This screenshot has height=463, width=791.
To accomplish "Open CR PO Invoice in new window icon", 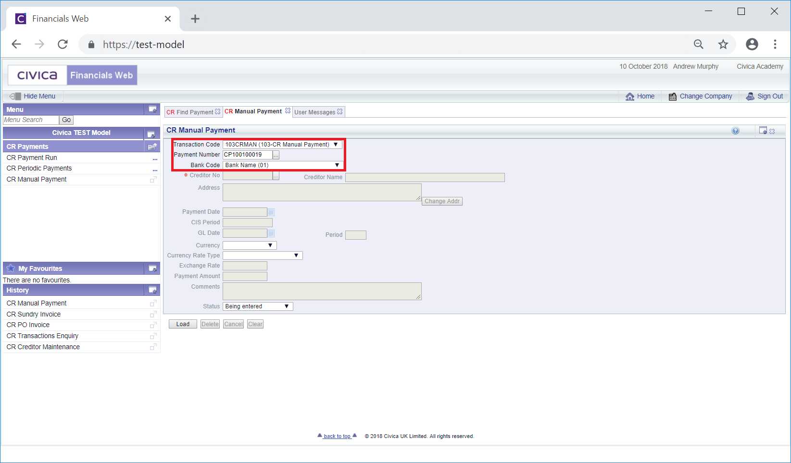I will click(x=153, y=325).
